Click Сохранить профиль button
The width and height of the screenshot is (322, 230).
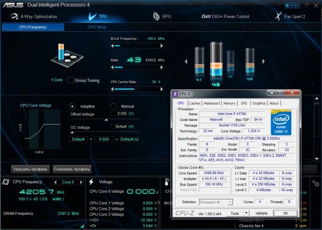coord(72,169)
